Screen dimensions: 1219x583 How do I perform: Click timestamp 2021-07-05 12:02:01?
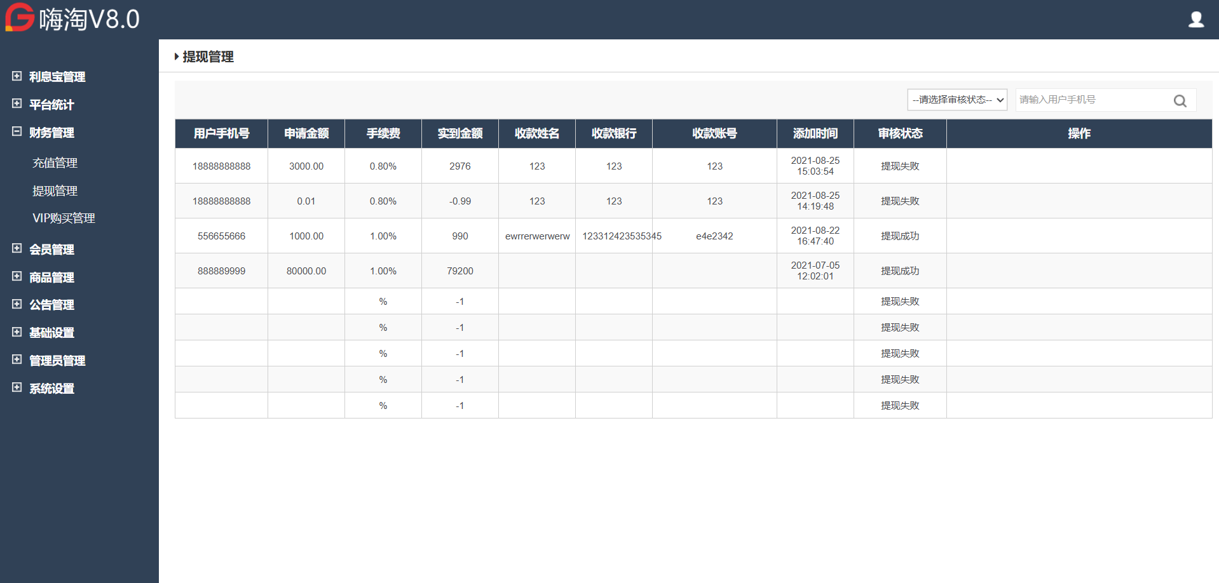(x=815, y=271)
